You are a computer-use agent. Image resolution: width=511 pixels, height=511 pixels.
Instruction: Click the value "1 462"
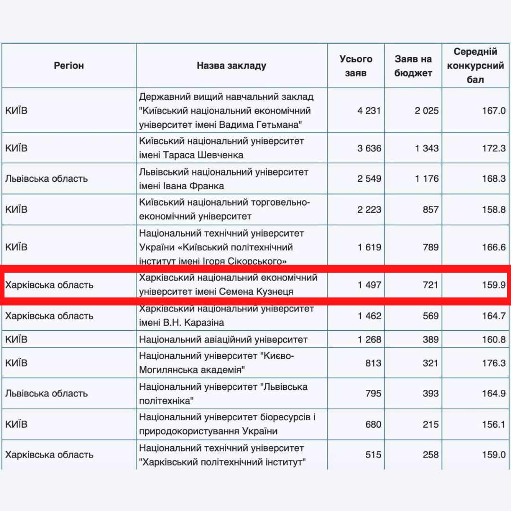pos(369,316)
